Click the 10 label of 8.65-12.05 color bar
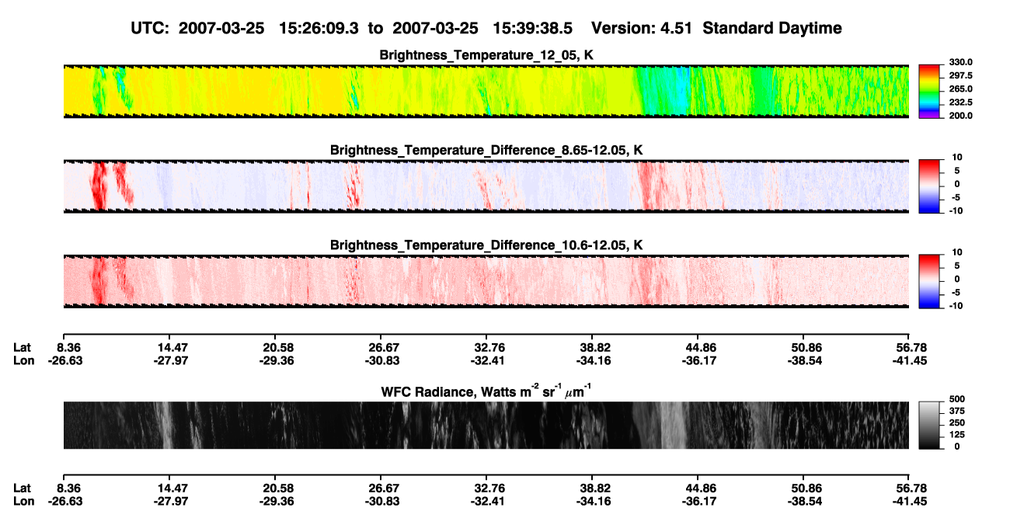The image size is (1010, 518). point(956,157)
